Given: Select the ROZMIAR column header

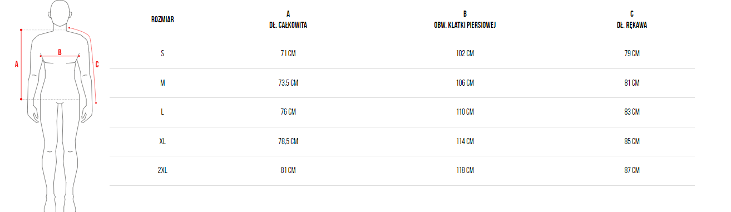Looking at the screenshot, I should [x=162, y=19].
